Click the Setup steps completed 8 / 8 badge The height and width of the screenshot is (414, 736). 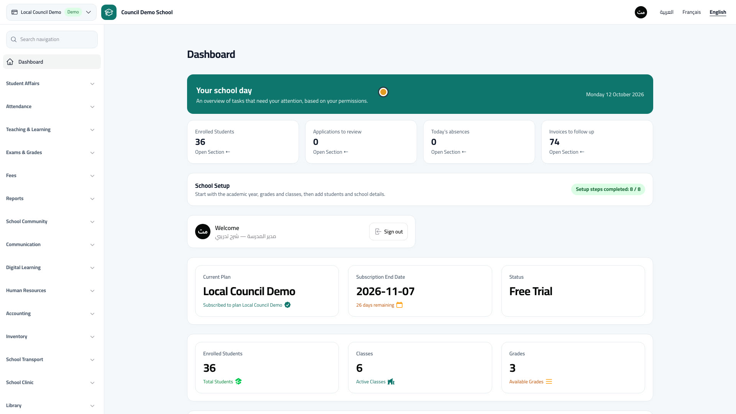[x=608, y=189]
